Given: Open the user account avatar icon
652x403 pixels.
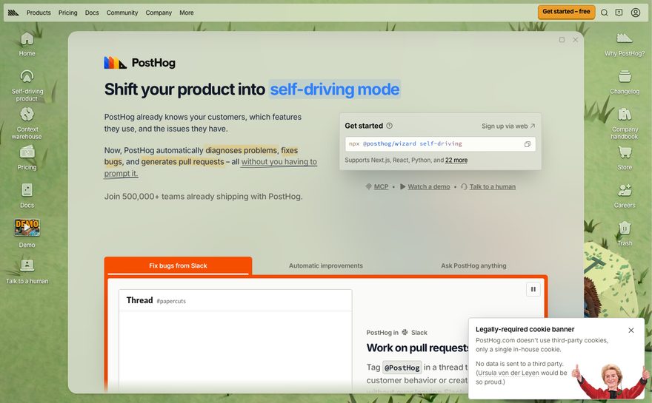Looking at the screenshot, I should pyautogui.click(x=636, y=13).
